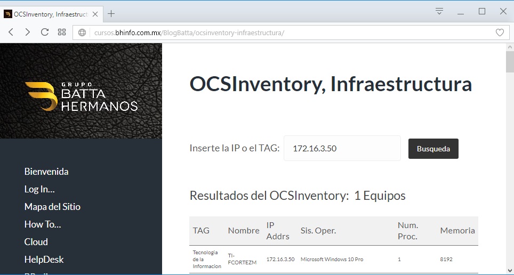Go forward with the browser forward arrow

[28, 32]
